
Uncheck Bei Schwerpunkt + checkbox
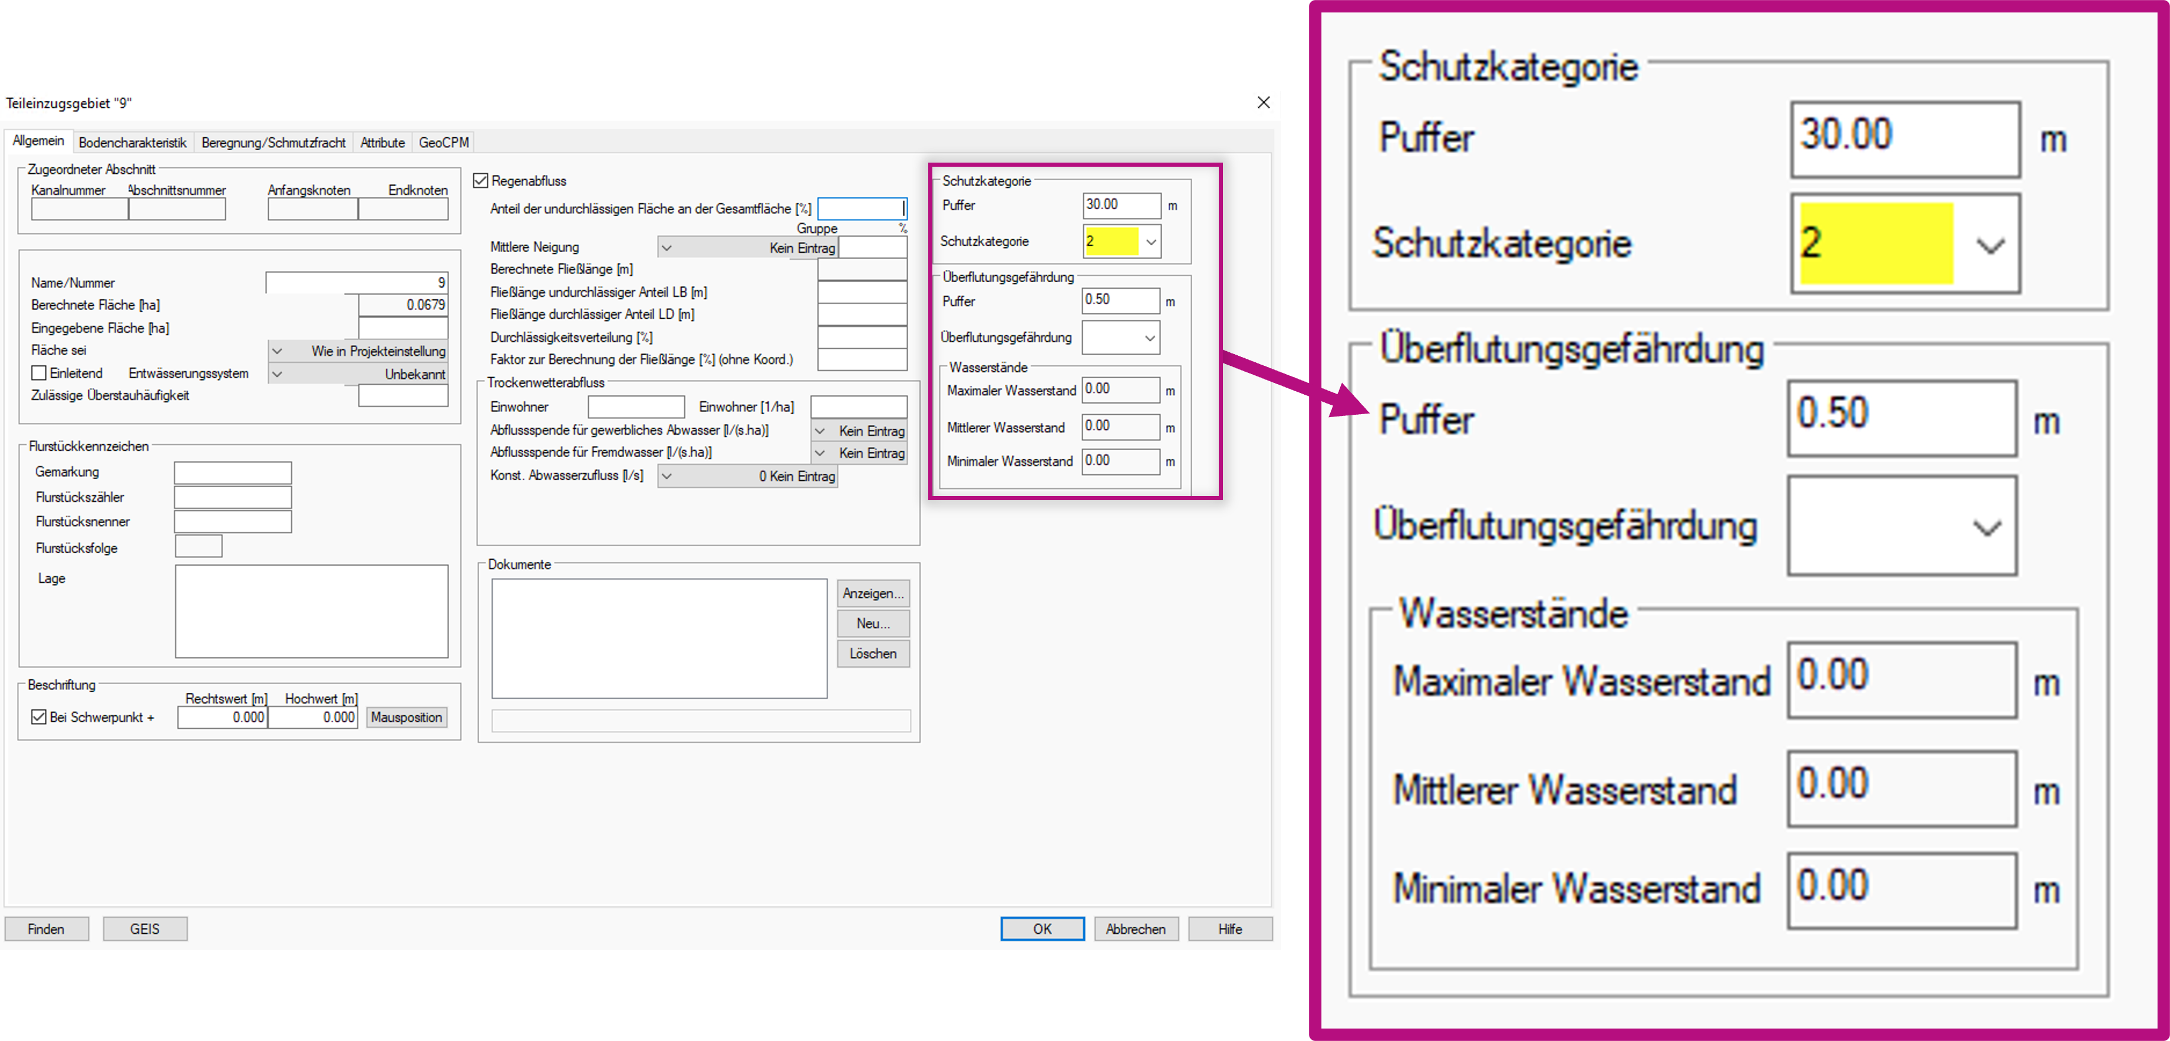click(x=39, y=717)
